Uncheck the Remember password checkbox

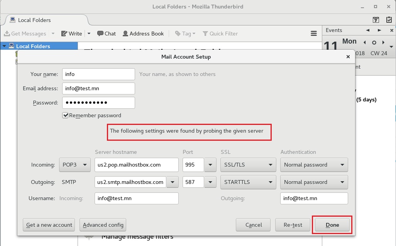click(65, 115)
